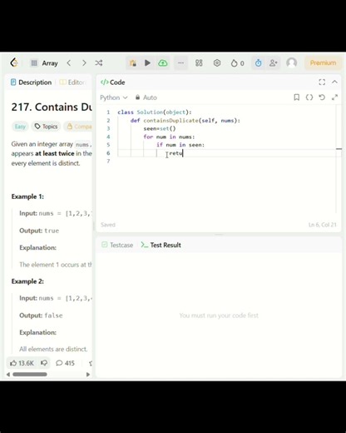Click the 'Example 1:' heading
The width and height of the screenshot is (346, 433).
pyautogui.click(x=27, y=197)
